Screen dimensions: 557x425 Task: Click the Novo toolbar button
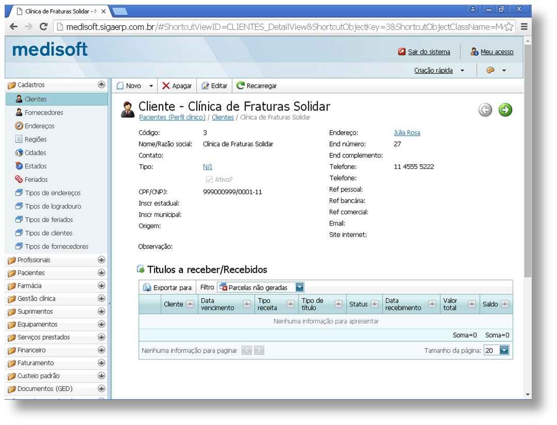pos(129,86)
